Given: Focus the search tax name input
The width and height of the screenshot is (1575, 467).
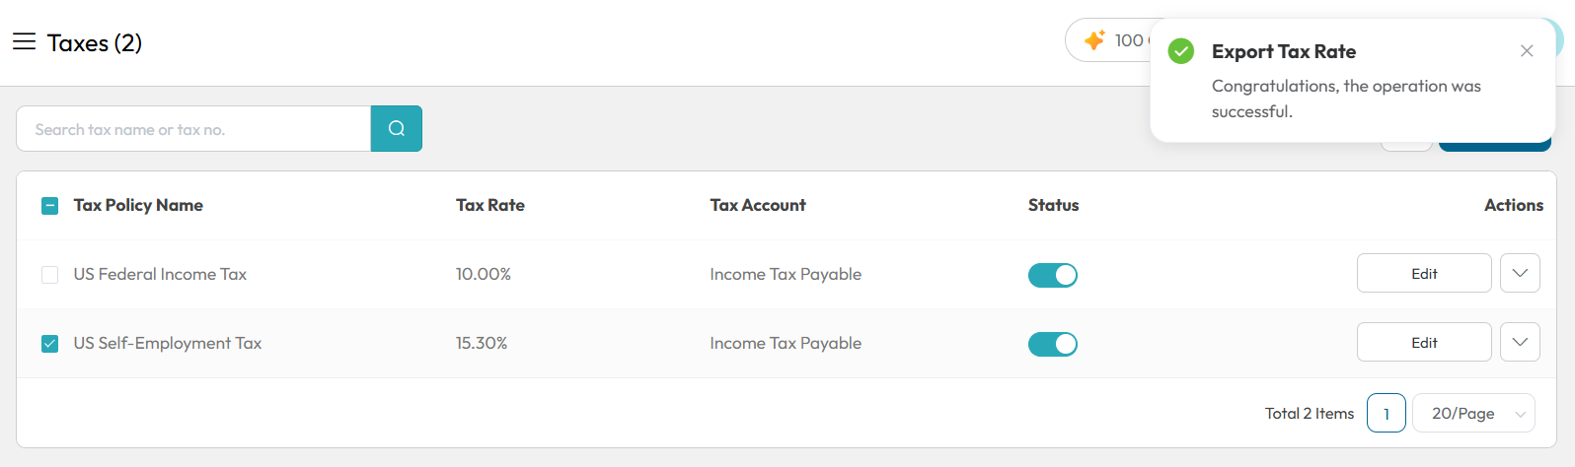Looking at the screenshot, I should (193, 129).
